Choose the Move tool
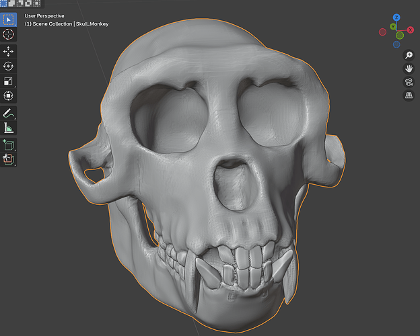This screenshot has width=420, height=336. [8, 51]
